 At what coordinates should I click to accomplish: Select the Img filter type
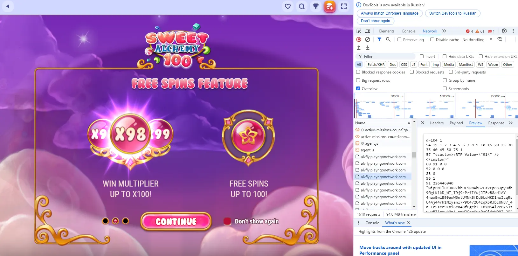(436, 65)
